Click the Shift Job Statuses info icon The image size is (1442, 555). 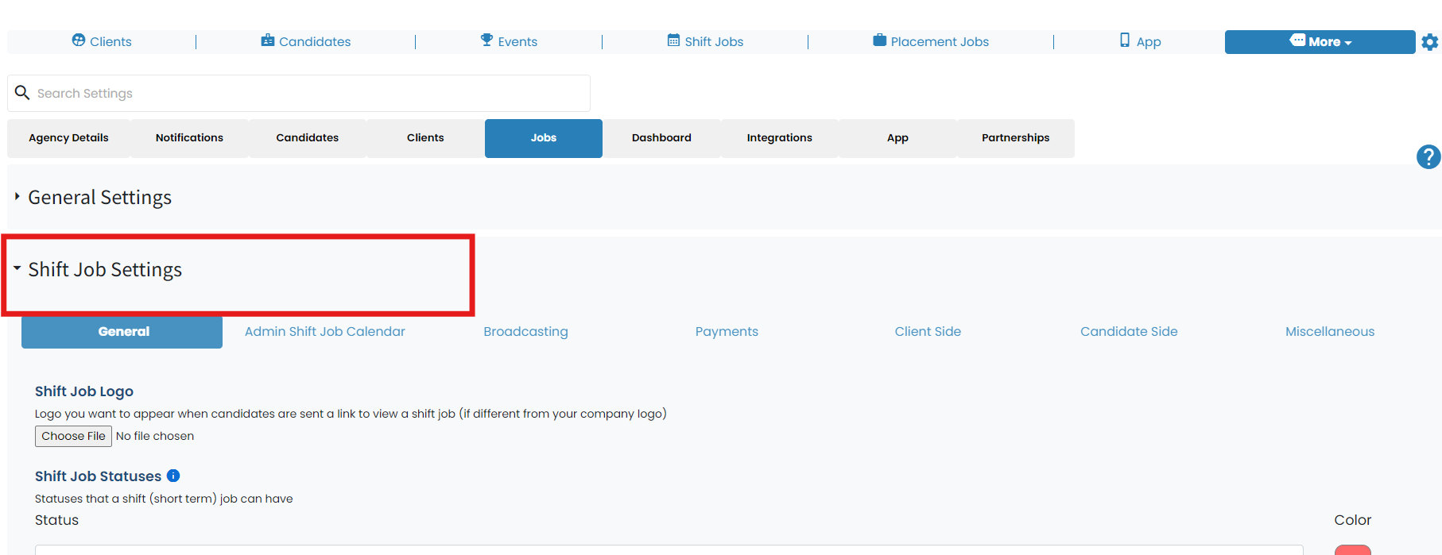coord(173,476)
